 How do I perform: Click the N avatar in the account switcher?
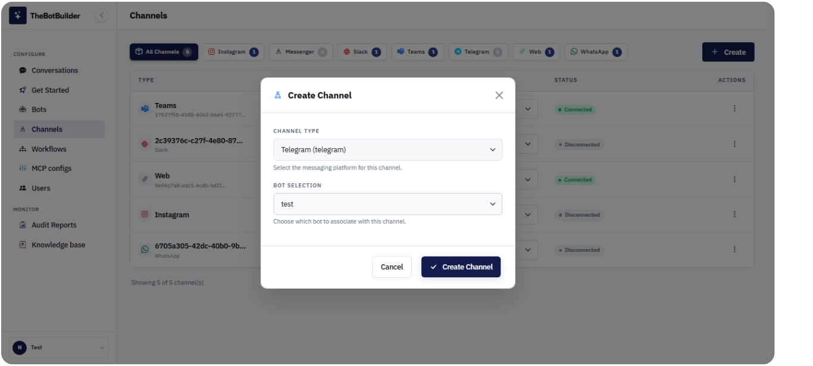pyautogui.click(x=20, y=348)
